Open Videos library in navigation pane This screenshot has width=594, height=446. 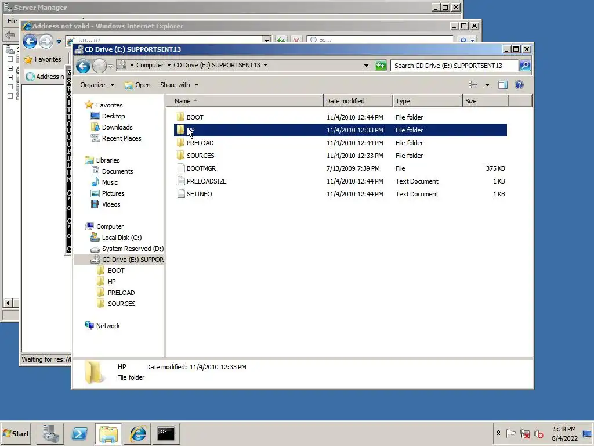(111, 204)
